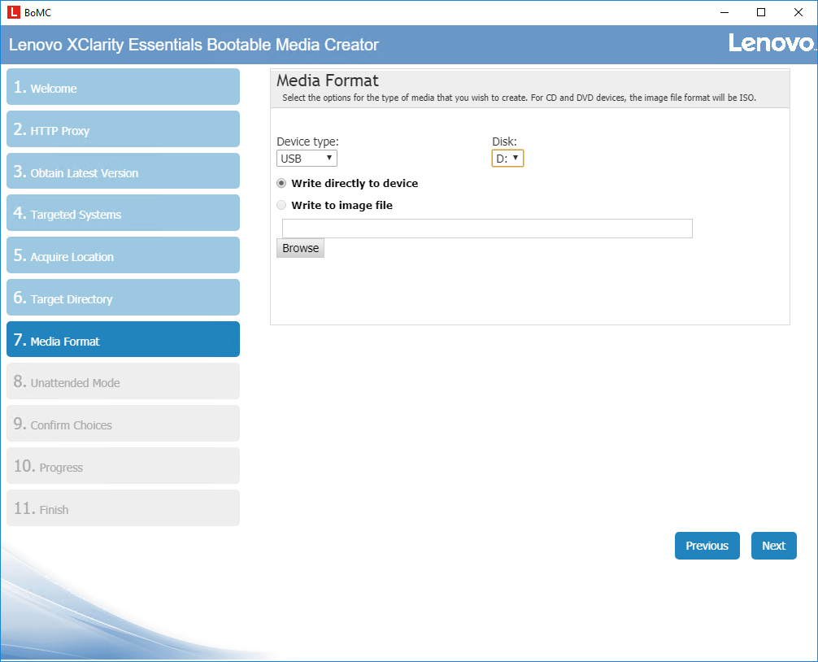
Task: Expand the Disk D: dropdown
Action: pos(507,159)
